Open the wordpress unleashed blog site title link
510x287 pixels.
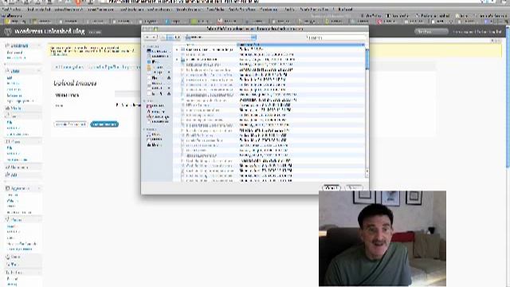click(49, 31)
